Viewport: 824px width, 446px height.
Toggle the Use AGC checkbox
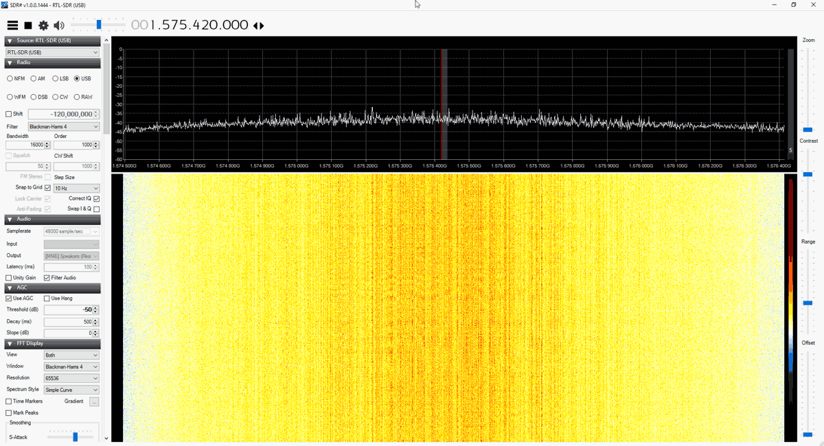point(9,298)
